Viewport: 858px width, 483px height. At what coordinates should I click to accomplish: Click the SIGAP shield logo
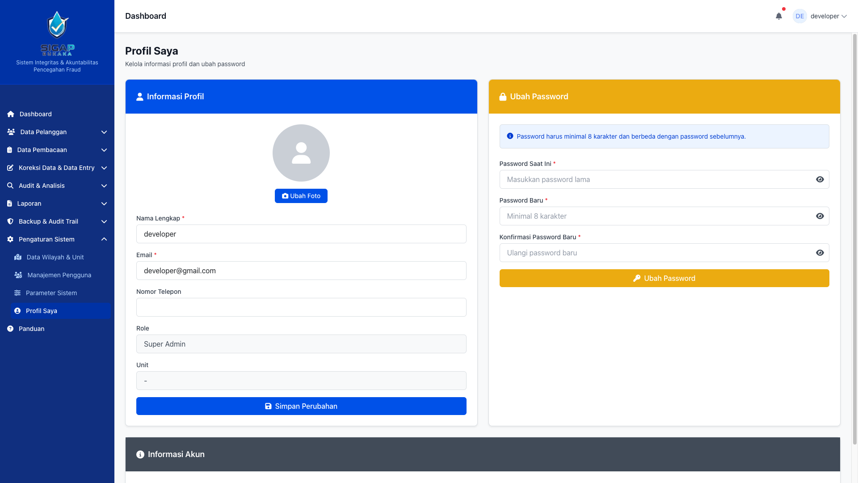click(57, 25)
